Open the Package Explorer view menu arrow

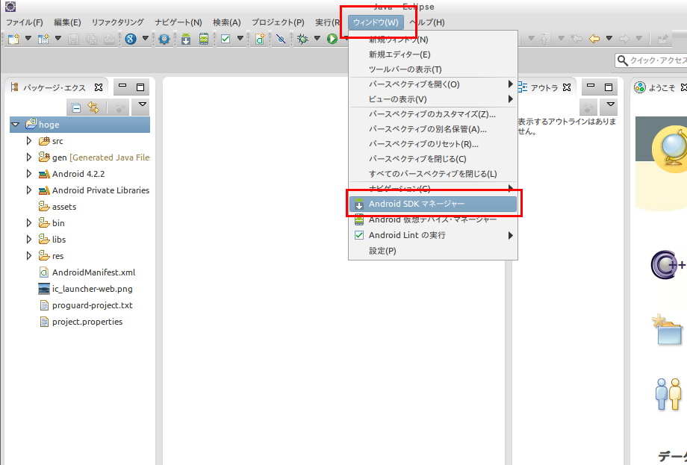(142, 104)
